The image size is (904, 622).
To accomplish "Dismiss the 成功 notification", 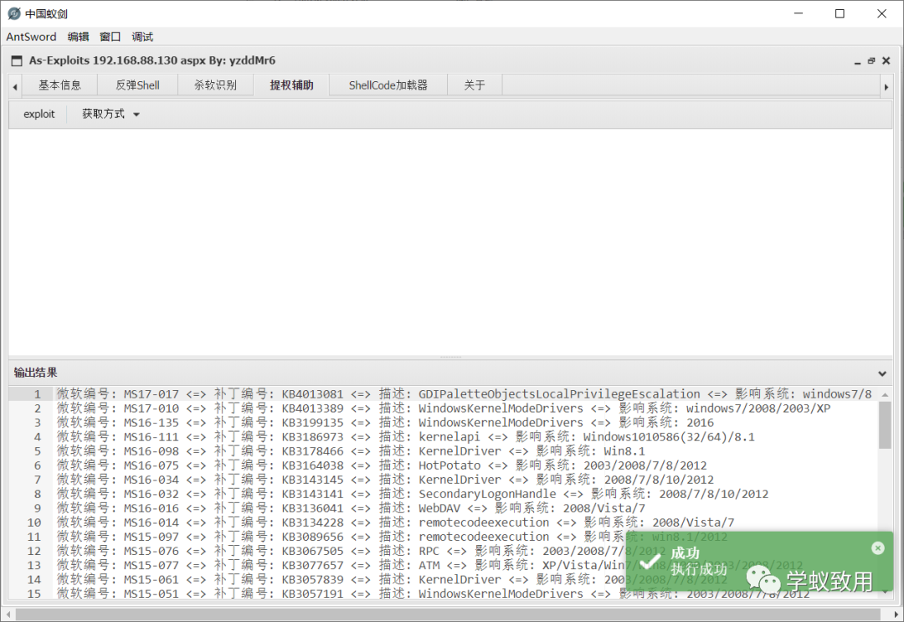I will click(x=877, y=548).
